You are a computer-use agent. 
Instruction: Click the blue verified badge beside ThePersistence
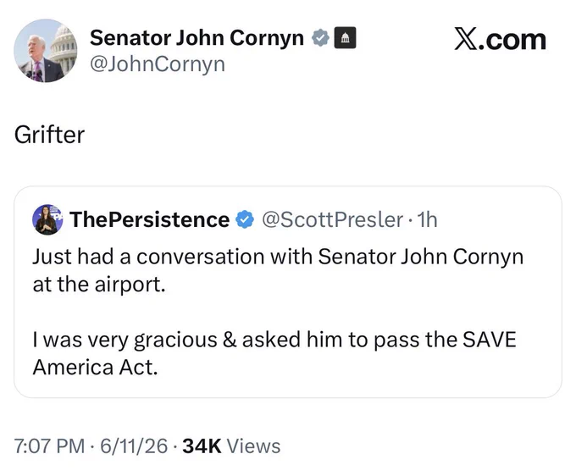pos(245,219)
